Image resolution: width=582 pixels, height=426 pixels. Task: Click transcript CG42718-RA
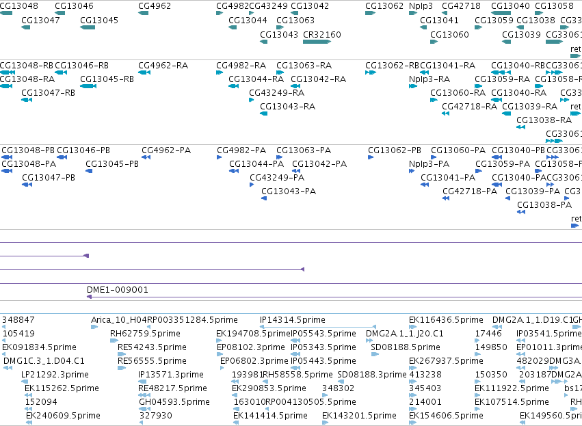point(470,107)
